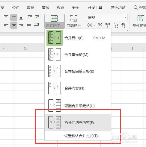Click the merge and center icon
The width and height of the screenshot is (146, 147).
click(54, 19)
